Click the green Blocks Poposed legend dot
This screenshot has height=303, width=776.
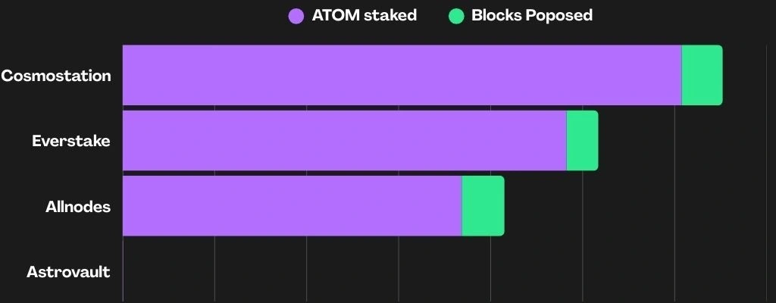point(455,16)
